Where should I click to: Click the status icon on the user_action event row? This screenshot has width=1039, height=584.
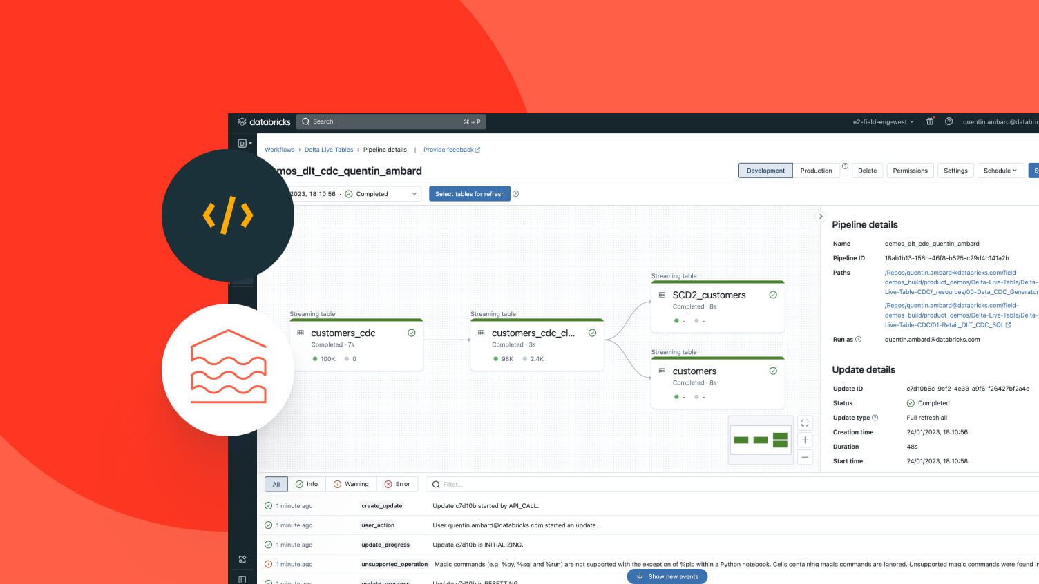[269, 525]
